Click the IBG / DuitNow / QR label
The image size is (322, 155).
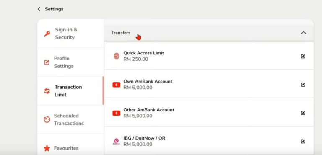(144, 138)
